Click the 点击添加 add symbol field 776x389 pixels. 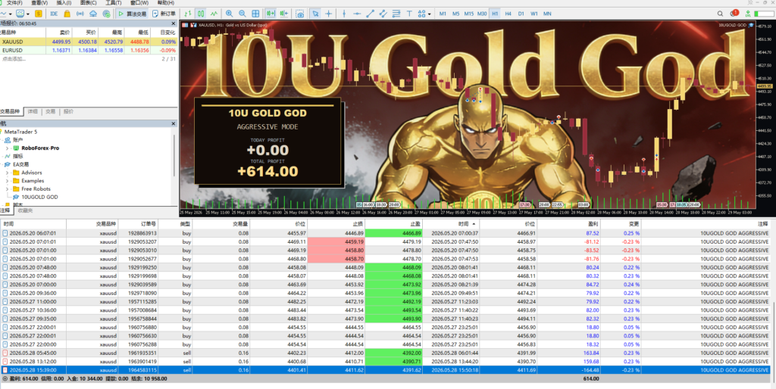tap(14, 59)
